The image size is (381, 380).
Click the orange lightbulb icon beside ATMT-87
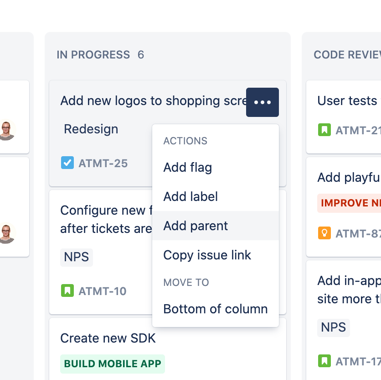[x=324, y=233]
